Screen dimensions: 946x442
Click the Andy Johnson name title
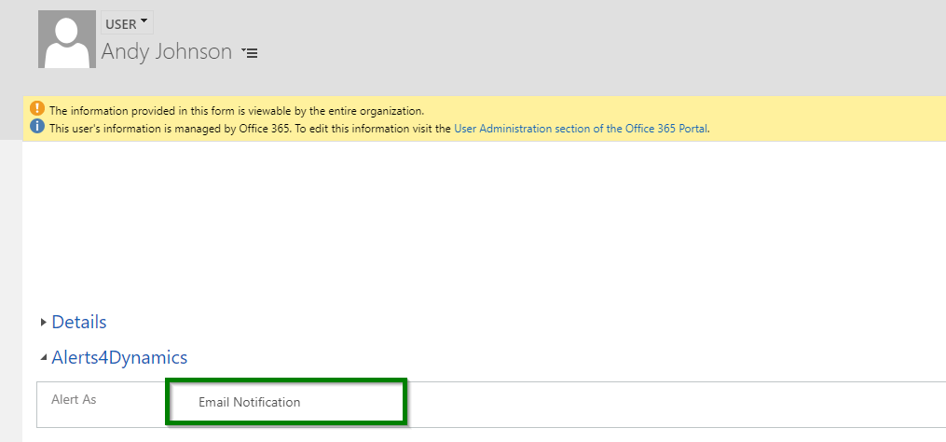click(167, 52)
